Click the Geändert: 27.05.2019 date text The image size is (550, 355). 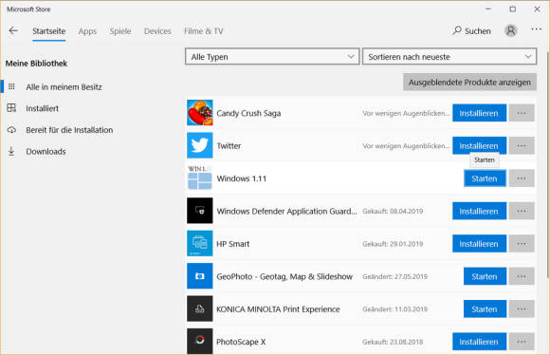click(x=394, y=276)
